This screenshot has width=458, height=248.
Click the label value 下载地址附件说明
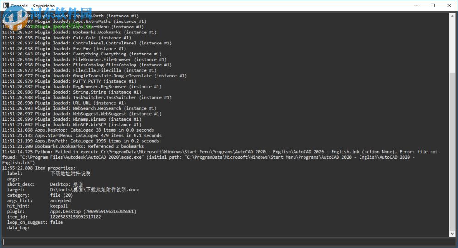point(71,173)
